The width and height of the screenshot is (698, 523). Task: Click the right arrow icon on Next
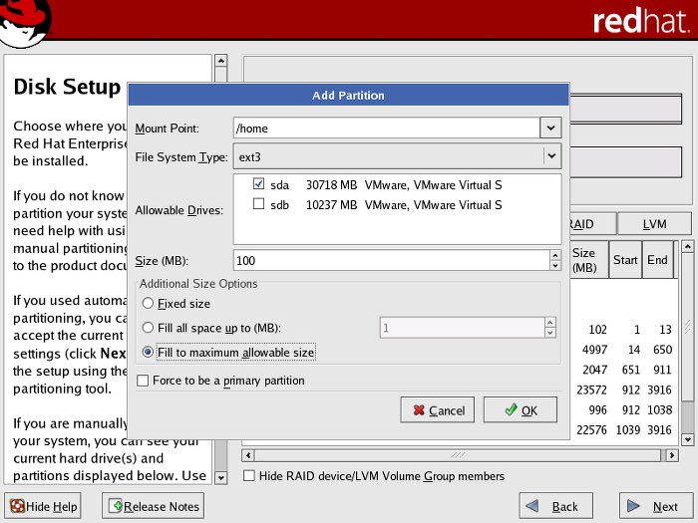coord(633,506)
